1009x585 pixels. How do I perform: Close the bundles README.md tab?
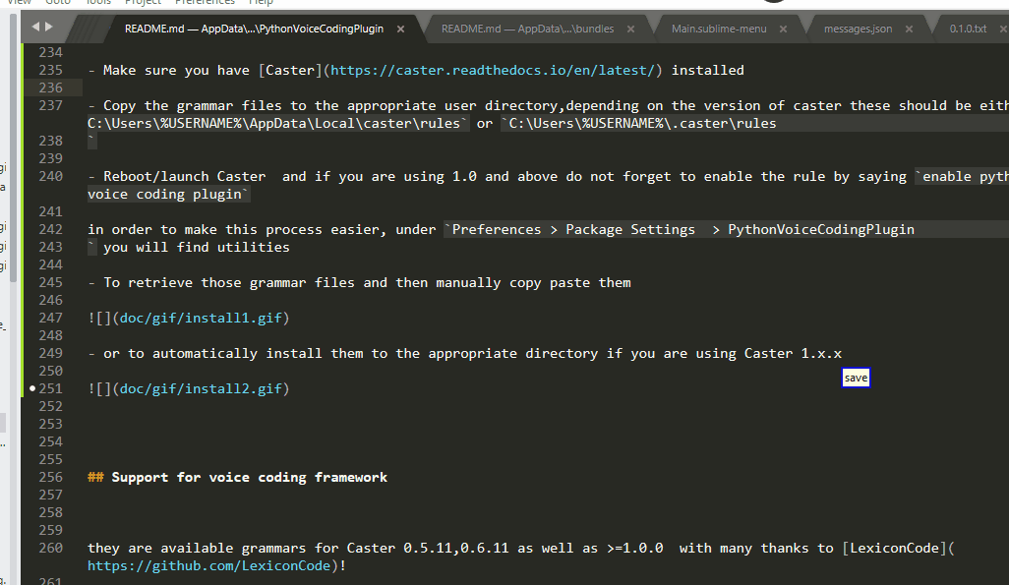click(x=630, y=29)
